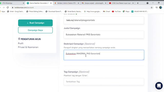Reload the page with the refresh icon
This screenshot has width=164, height=92.
coord(8,7)
